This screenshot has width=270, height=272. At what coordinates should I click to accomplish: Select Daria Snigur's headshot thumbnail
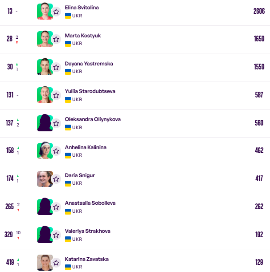45,179
